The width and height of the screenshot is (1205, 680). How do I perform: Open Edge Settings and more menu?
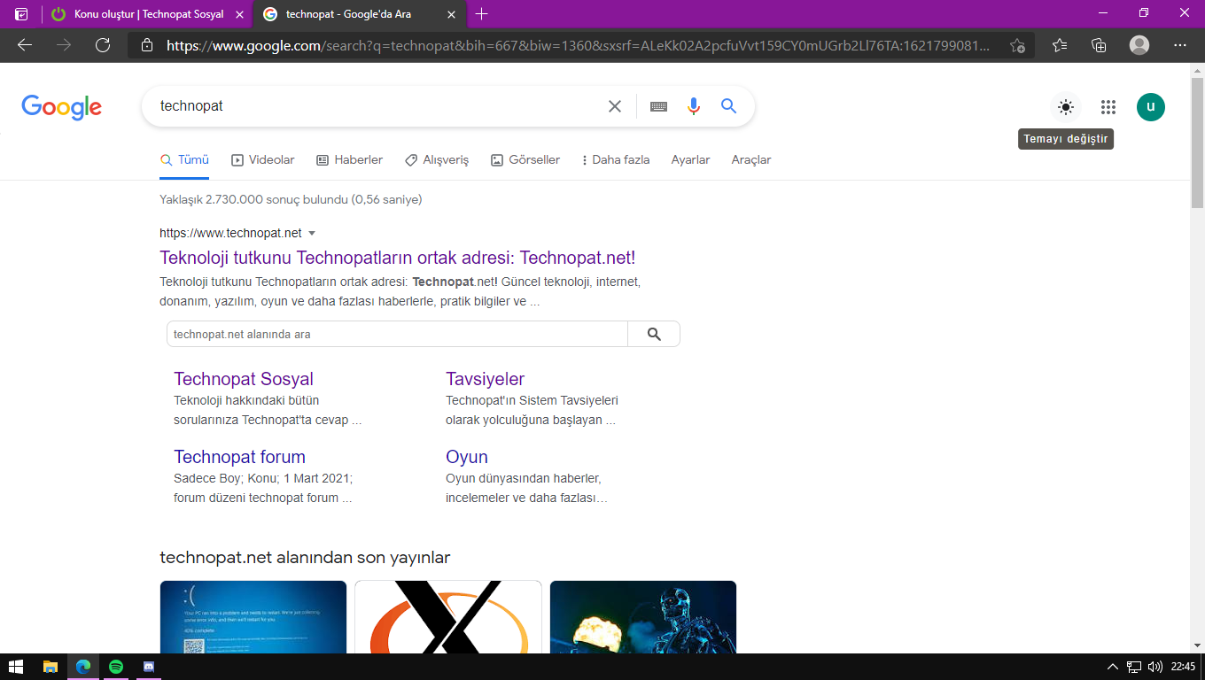click(1179, 45)
